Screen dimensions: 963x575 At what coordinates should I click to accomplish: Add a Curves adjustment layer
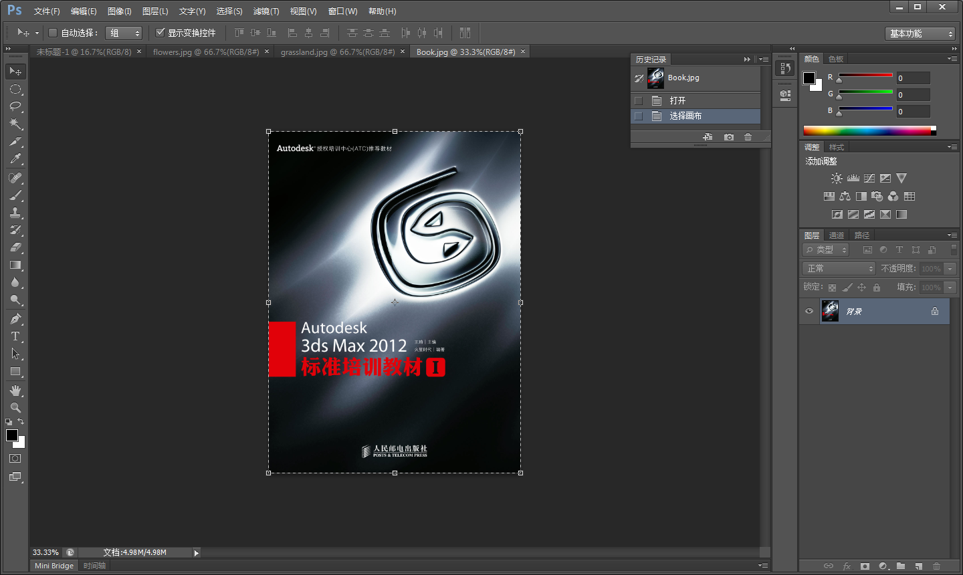click(x=869, y=179)
